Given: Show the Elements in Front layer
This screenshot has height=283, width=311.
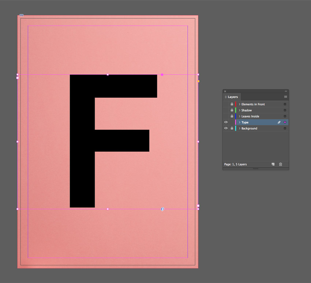Looking at the screenshot, I should click(226, 104).
